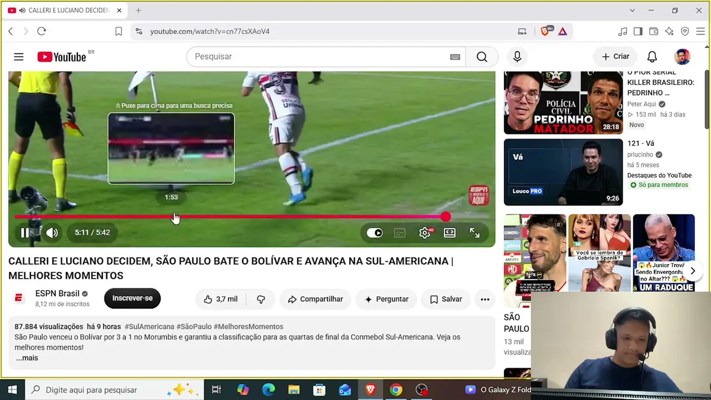
Task: Enter fullscreen mode
Action: tap(474, 233)
